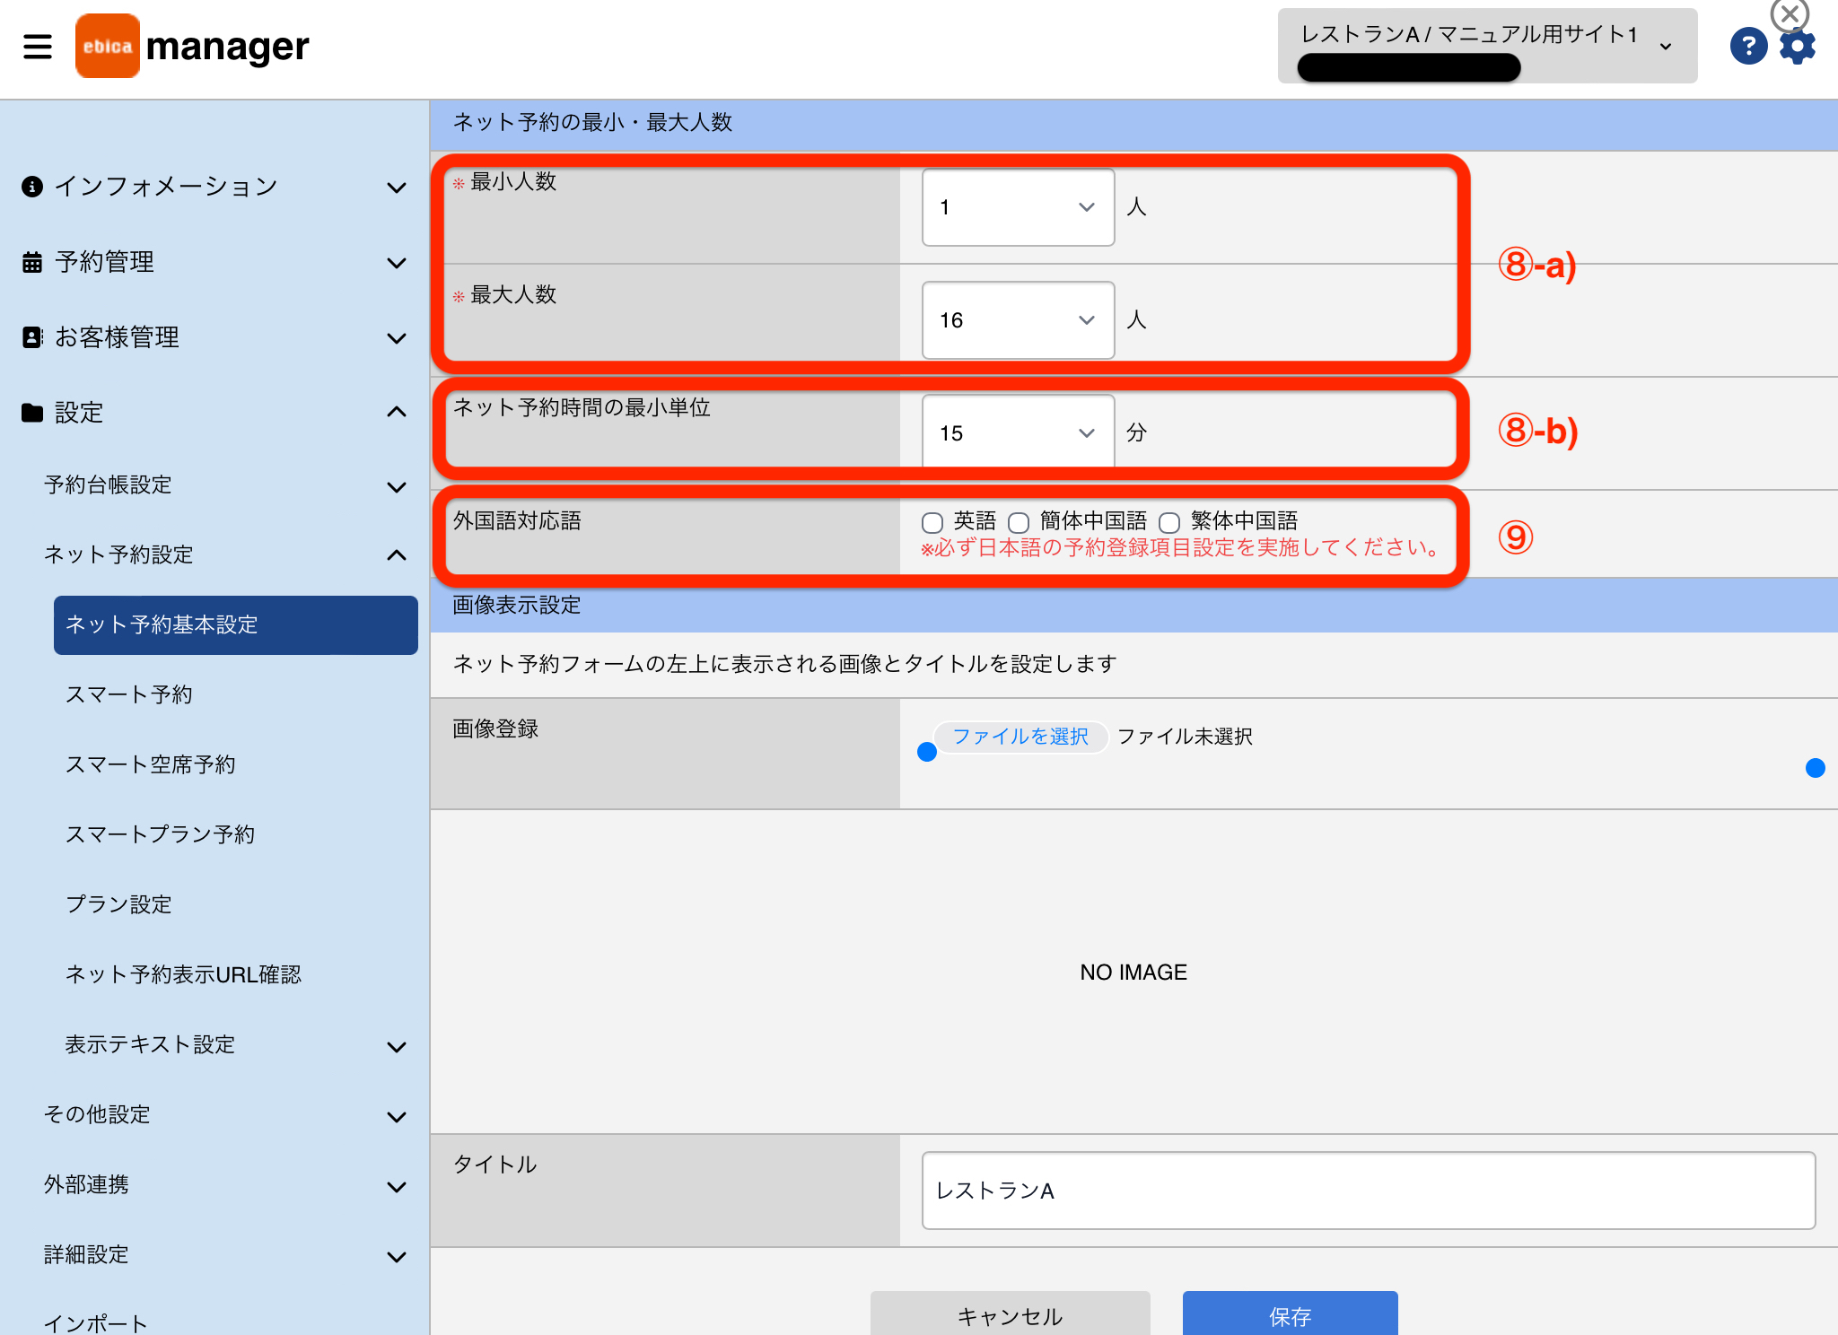
Task: Click the 設定 folder icon
Action: pyautogui.click(x=32, y=413)
